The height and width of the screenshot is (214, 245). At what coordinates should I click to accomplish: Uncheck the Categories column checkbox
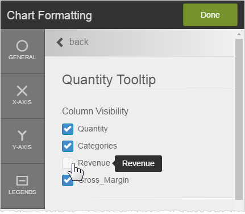point(68,146)
